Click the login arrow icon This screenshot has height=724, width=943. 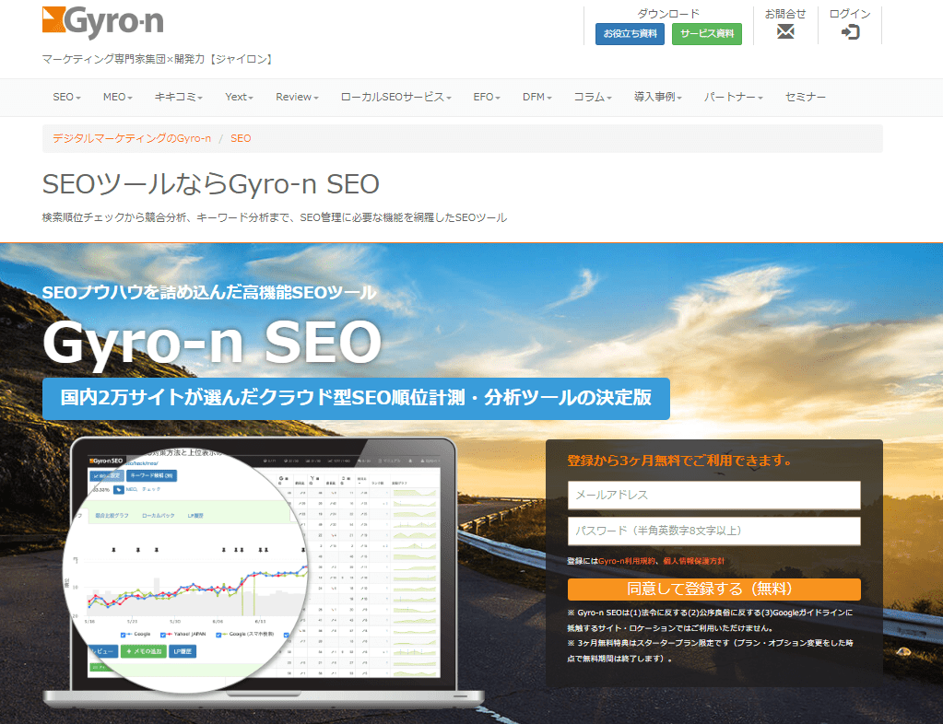(850, 32)
